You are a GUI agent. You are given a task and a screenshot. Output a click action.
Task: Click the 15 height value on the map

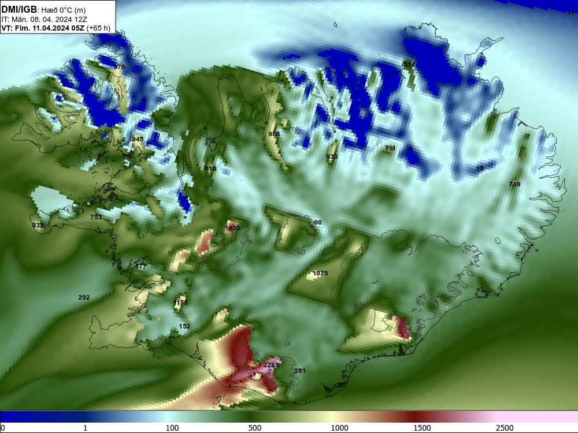480,169
